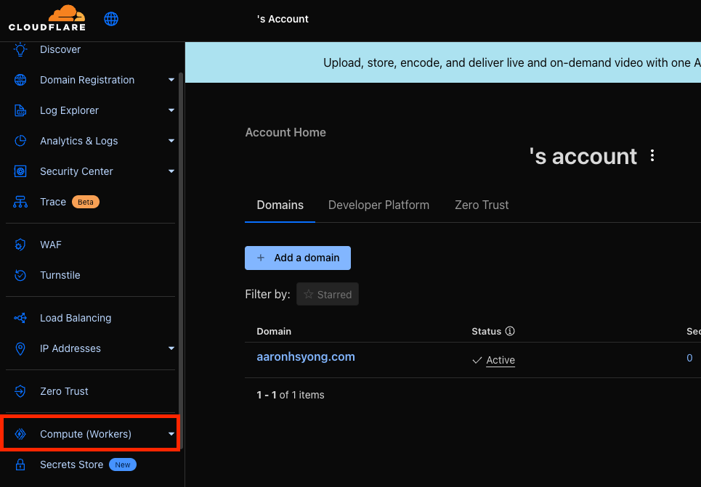Open WAF via its shield icon
Image resolution: width=701 pixels, height=487 pixels.
coord(21,245)
